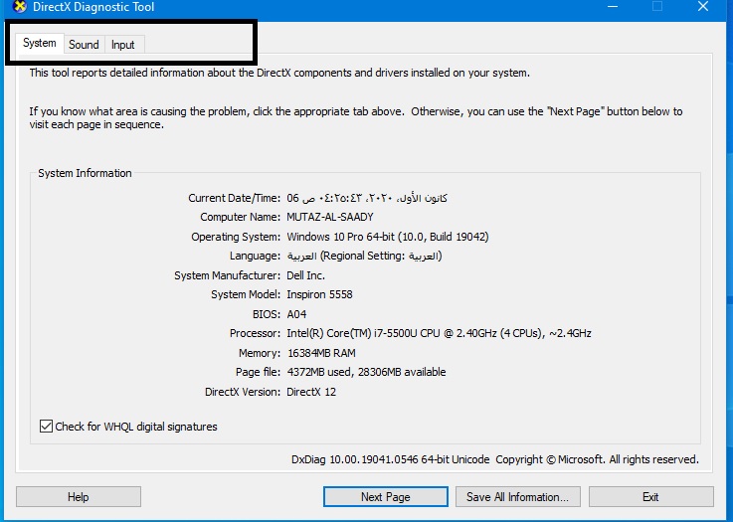This screenshot has height=522, width=733.
Task: Exit the diagnostic tool
Action: click(x=650, y=497)
